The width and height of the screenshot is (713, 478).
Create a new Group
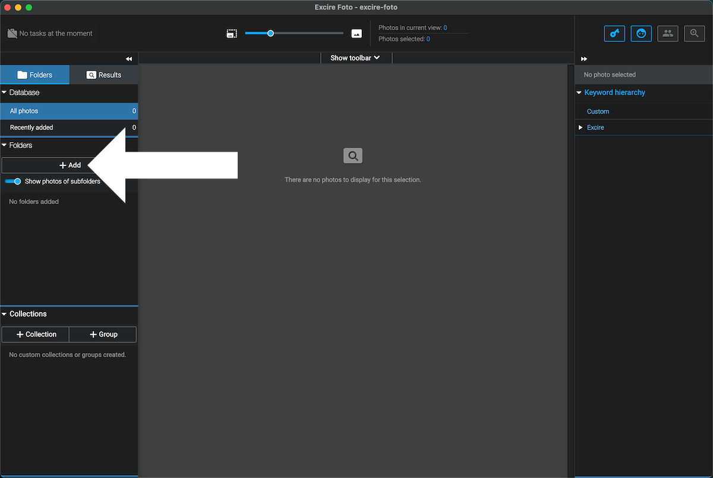[103, 335]
